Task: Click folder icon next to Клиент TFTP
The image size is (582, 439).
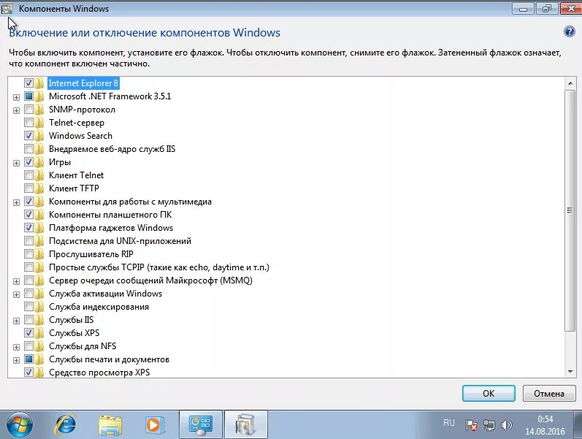Action: (39, 188)
